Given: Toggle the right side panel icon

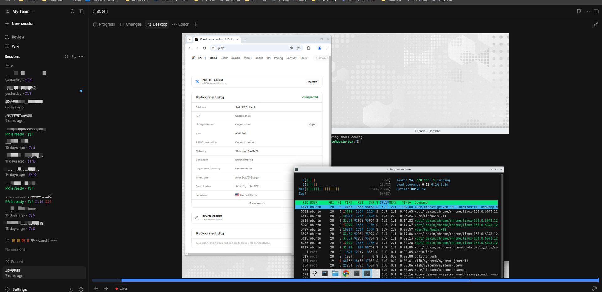Looking at the screenshot, I should pos(596,11).
